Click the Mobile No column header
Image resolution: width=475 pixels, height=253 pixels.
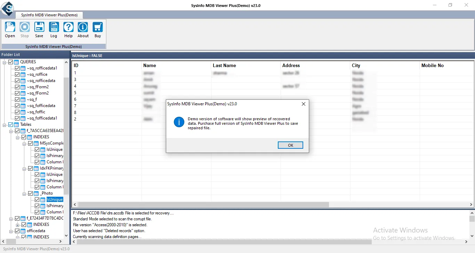446,65
